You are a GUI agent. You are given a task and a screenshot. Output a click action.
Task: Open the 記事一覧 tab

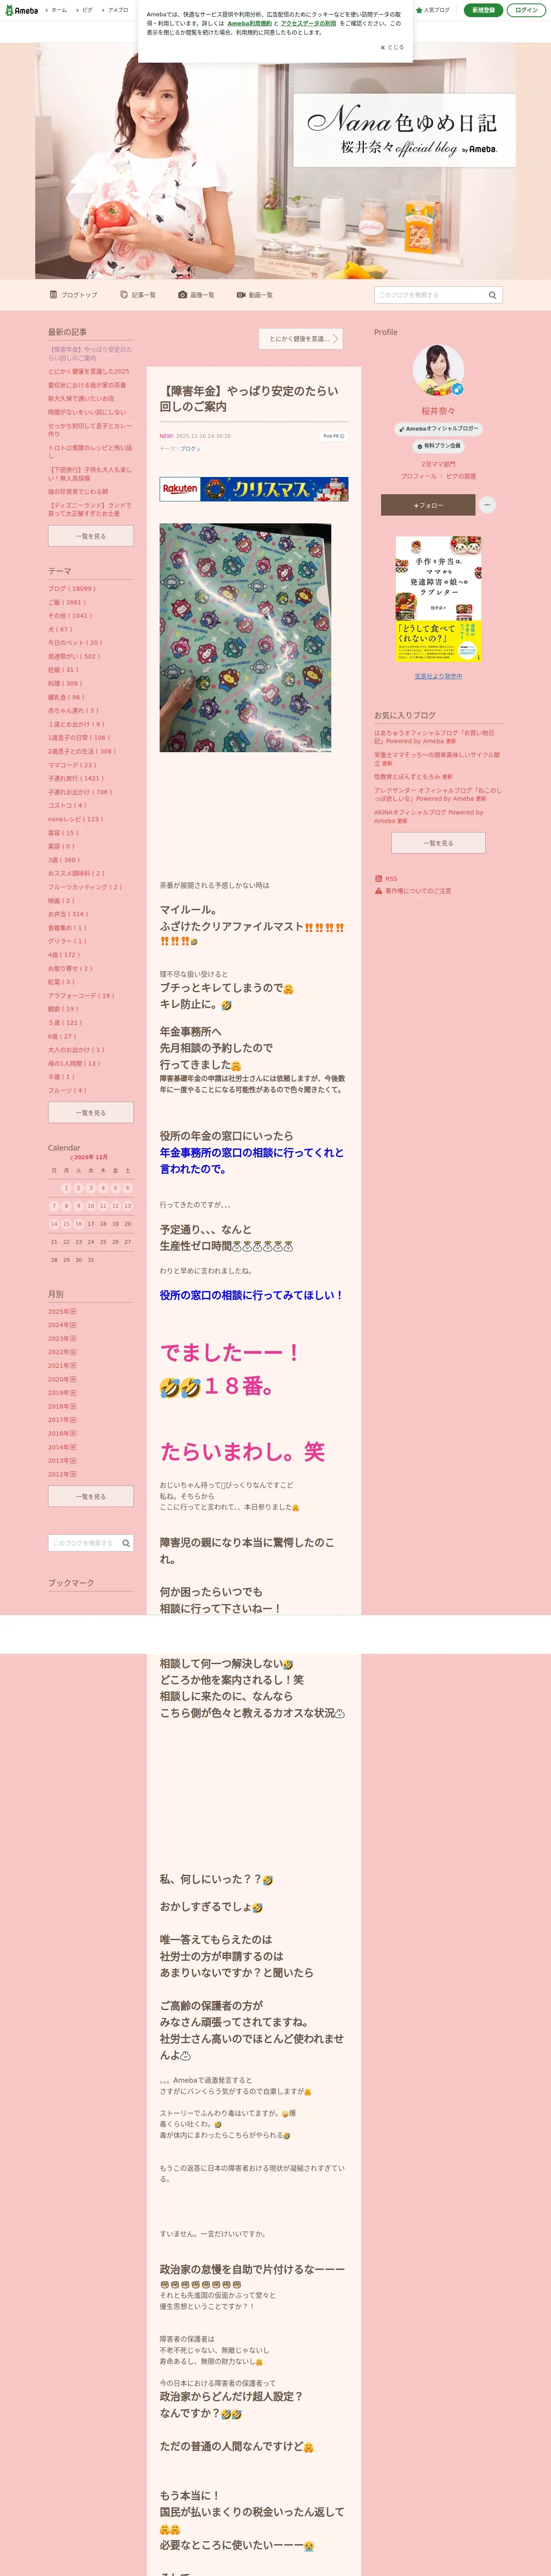[x=138, y=295]
